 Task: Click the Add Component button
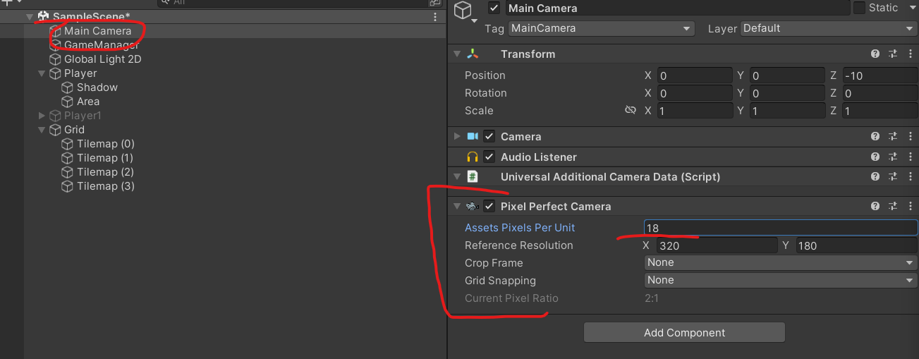tap(684, 332)
